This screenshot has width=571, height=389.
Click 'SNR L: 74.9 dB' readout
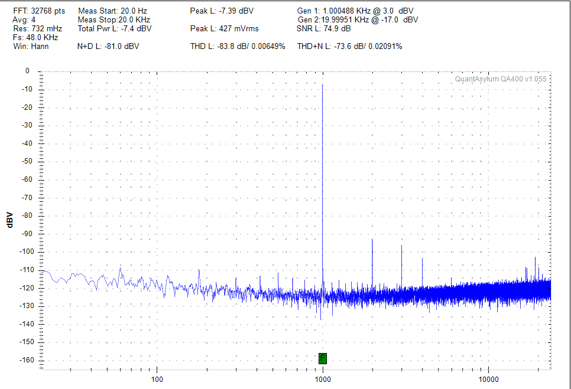pyautogui.click(x=324, y=28)
